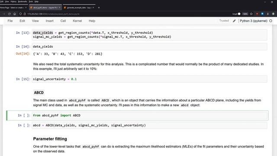Select the 'from abcd_pyhf import ABCD' cell
This screenshot has width=277, height=156.
(149, 115)
